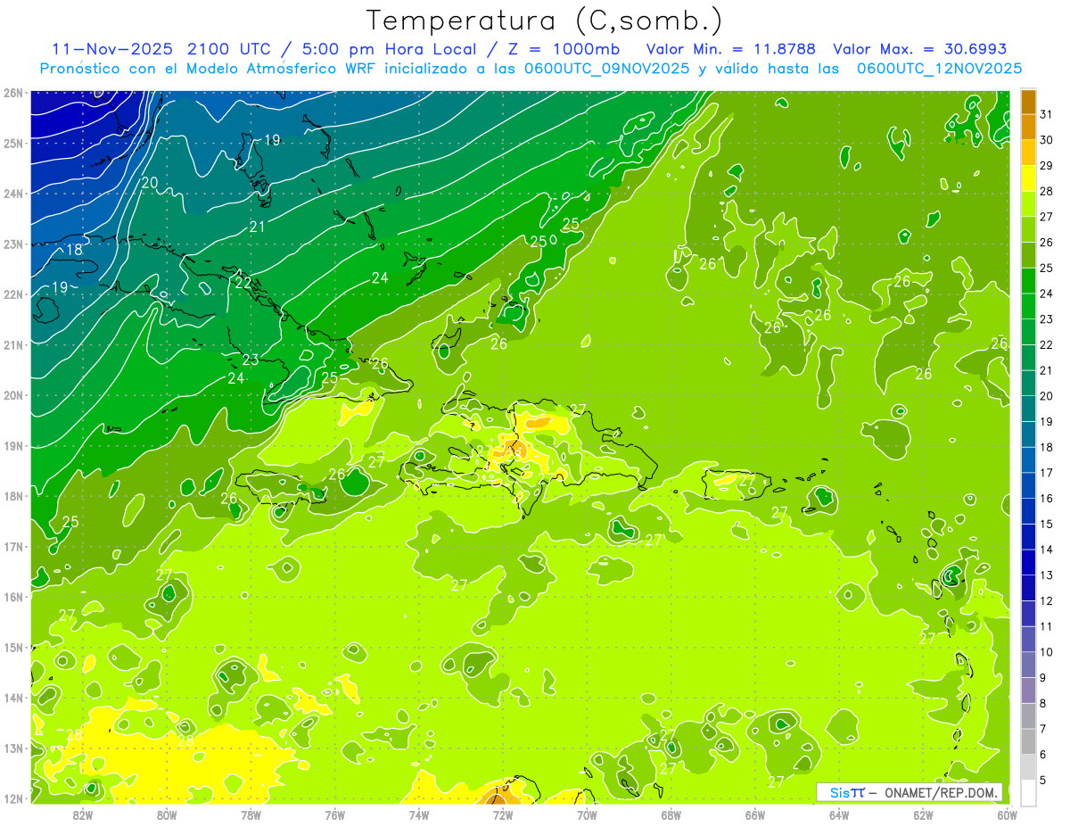Click the "Valor Min. = 11.8788" readout
Viewport: 1070px width, 827px height.
(730, 48)
